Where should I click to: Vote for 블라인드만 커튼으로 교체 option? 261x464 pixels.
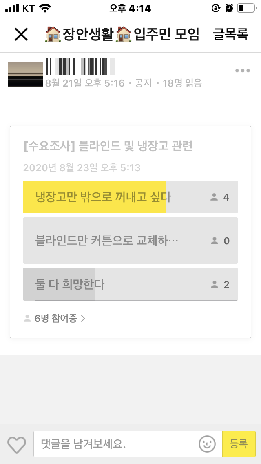(x=130, y=241)
